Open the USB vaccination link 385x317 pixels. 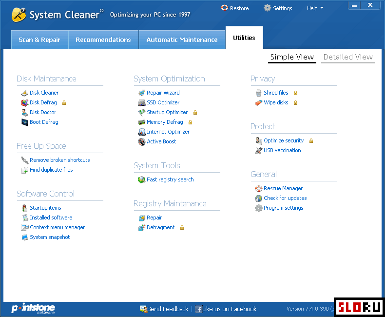tap(282, 150)
